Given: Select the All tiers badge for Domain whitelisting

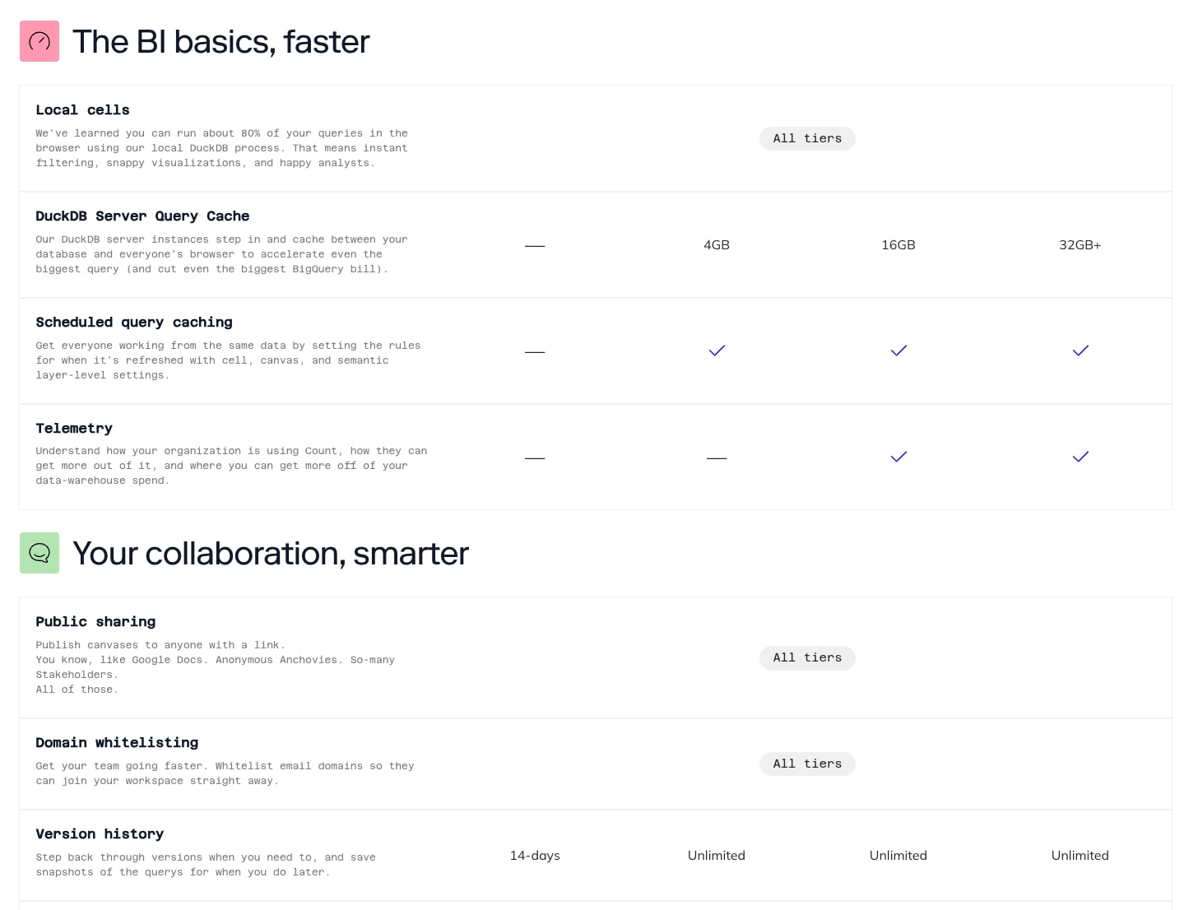Looking at the screenshot, I should 807,764.
